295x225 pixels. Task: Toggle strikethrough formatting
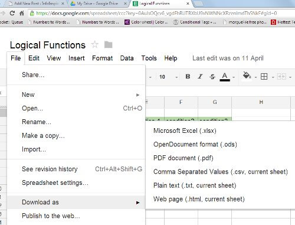tap(212, 77)
